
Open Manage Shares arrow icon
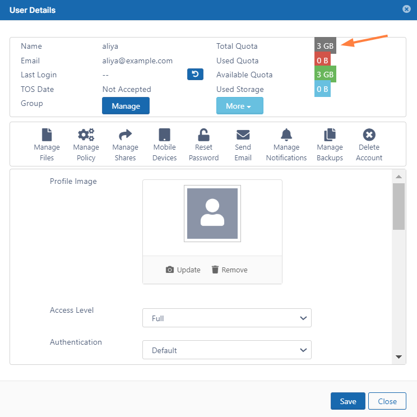tap(125, 135)
